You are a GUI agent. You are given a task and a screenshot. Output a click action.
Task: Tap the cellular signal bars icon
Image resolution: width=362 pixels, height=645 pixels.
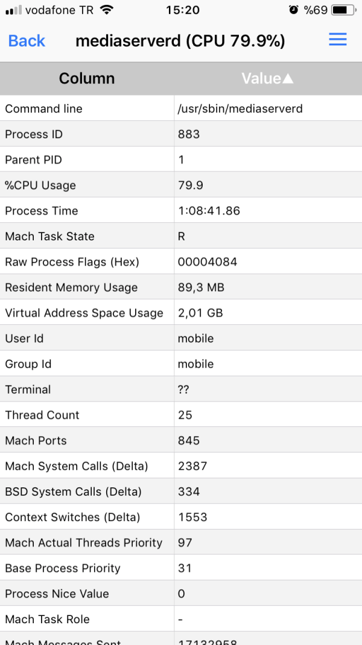(13, 10)
